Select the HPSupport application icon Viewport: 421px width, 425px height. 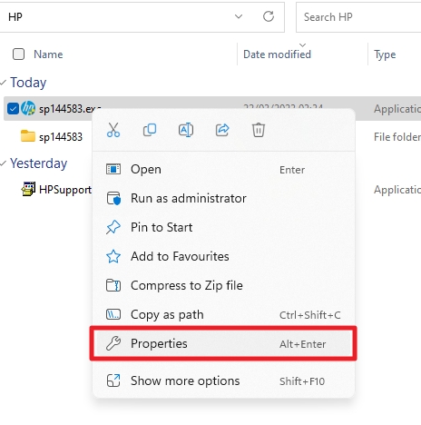point(28,189)
